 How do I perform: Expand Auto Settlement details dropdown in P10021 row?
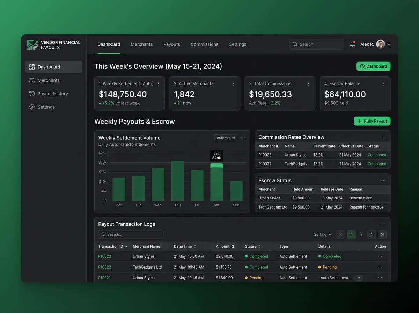pos(359,278)
